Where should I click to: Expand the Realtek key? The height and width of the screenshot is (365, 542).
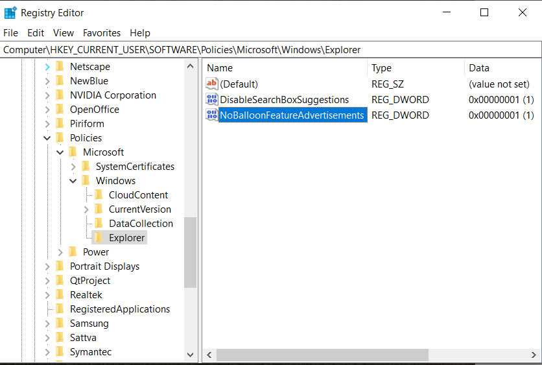47,295
